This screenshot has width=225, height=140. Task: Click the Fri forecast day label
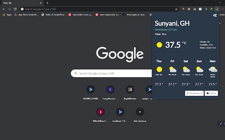pyautogui.click(x=172, y=61)
